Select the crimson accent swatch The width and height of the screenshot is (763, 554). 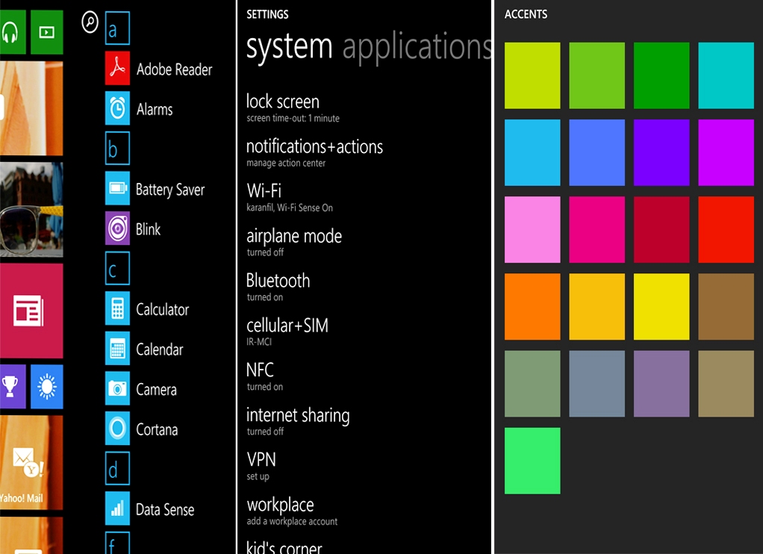coord(661,229)
